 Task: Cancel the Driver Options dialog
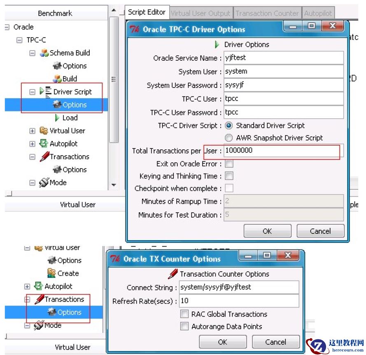click(x=320, y=231)
